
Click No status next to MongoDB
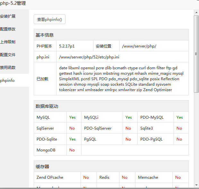coord(72,150)
